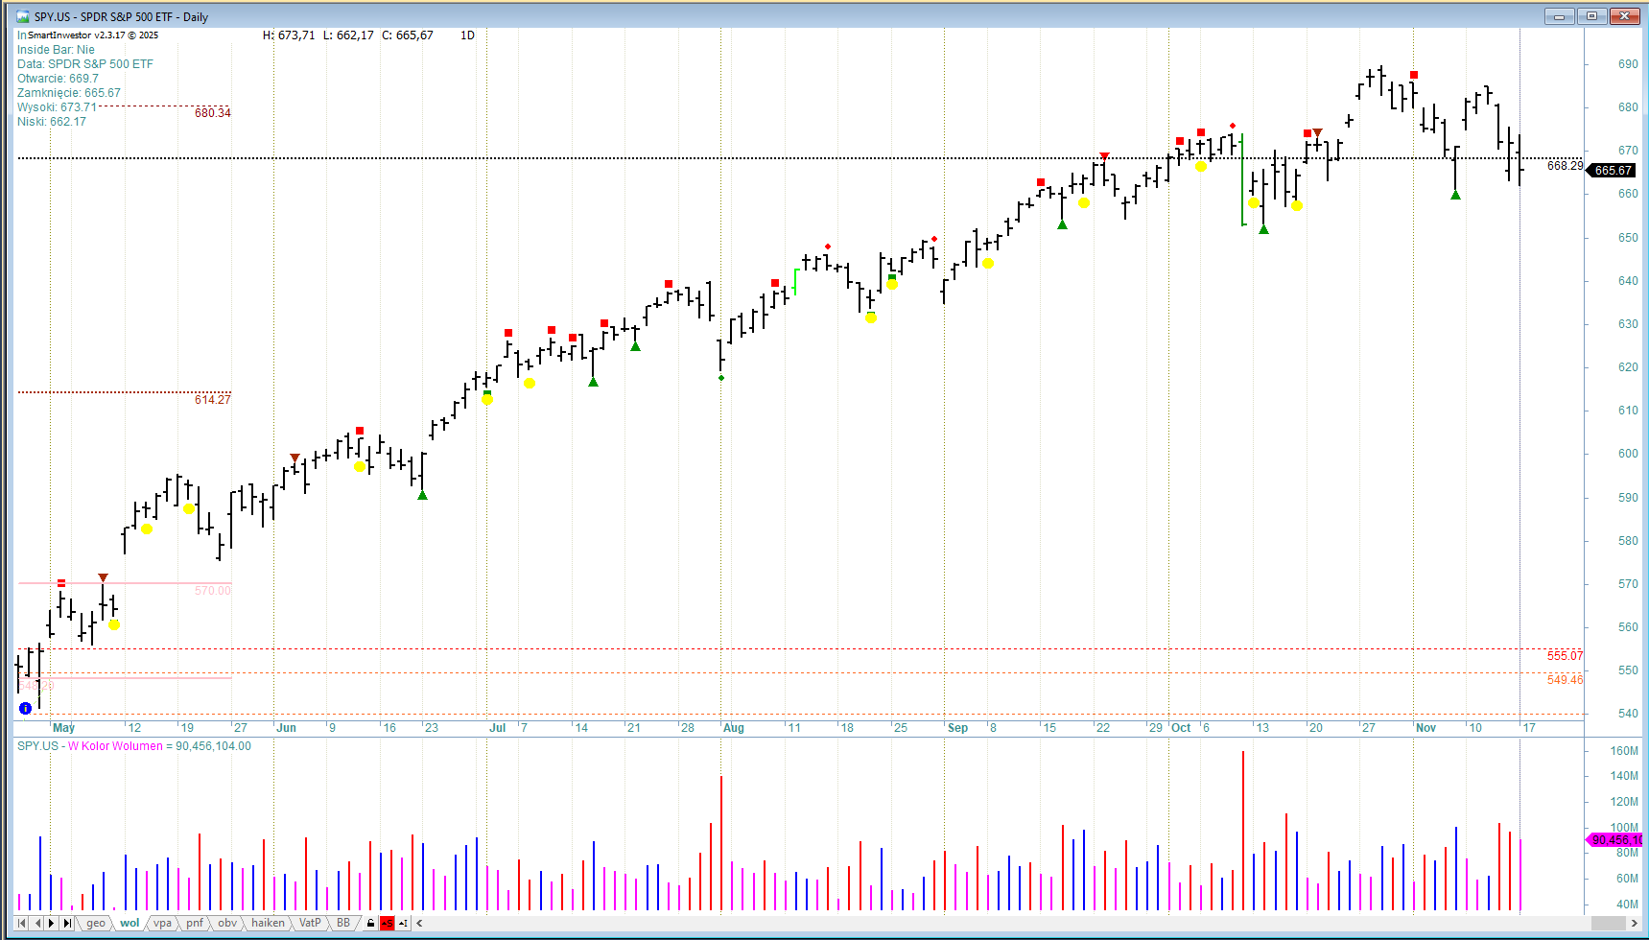Click the 614.27 level label
Viewport: 1649px width, 940px height.
pos(213,400)
